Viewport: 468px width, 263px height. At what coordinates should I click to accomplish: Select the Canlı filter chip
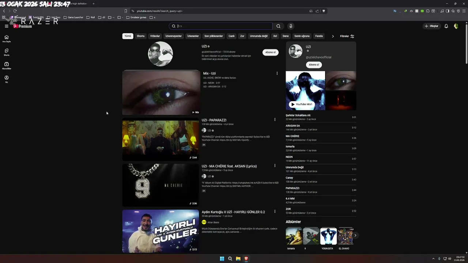(x=231, y=36)
